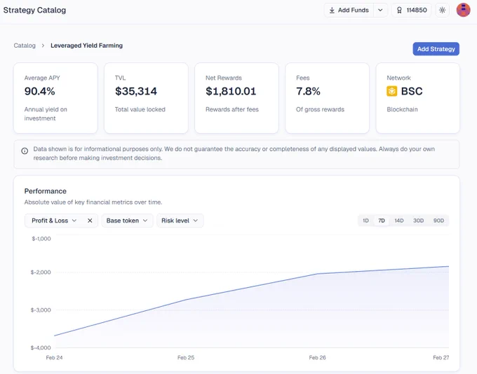Screen dimensions: 477x374
Task: Click the info icon in the disclaimer
Action: point(25,151)
